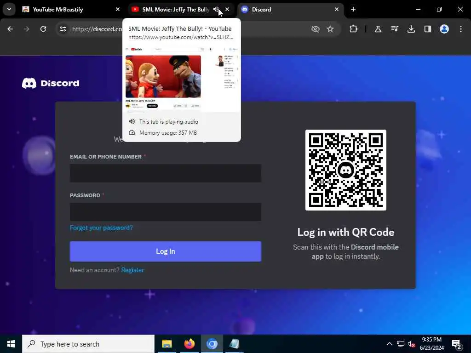
Task: Switch to the YouTube MrBeastify tab
Action: tap(71, 9)
